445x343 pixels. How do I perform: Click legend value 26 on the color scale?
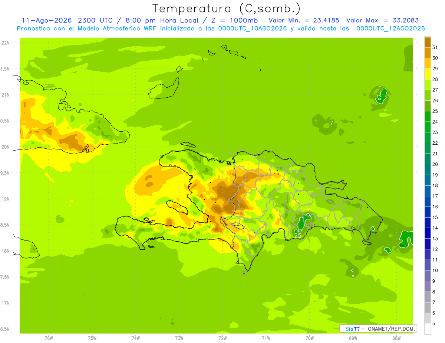coord(435,100)
